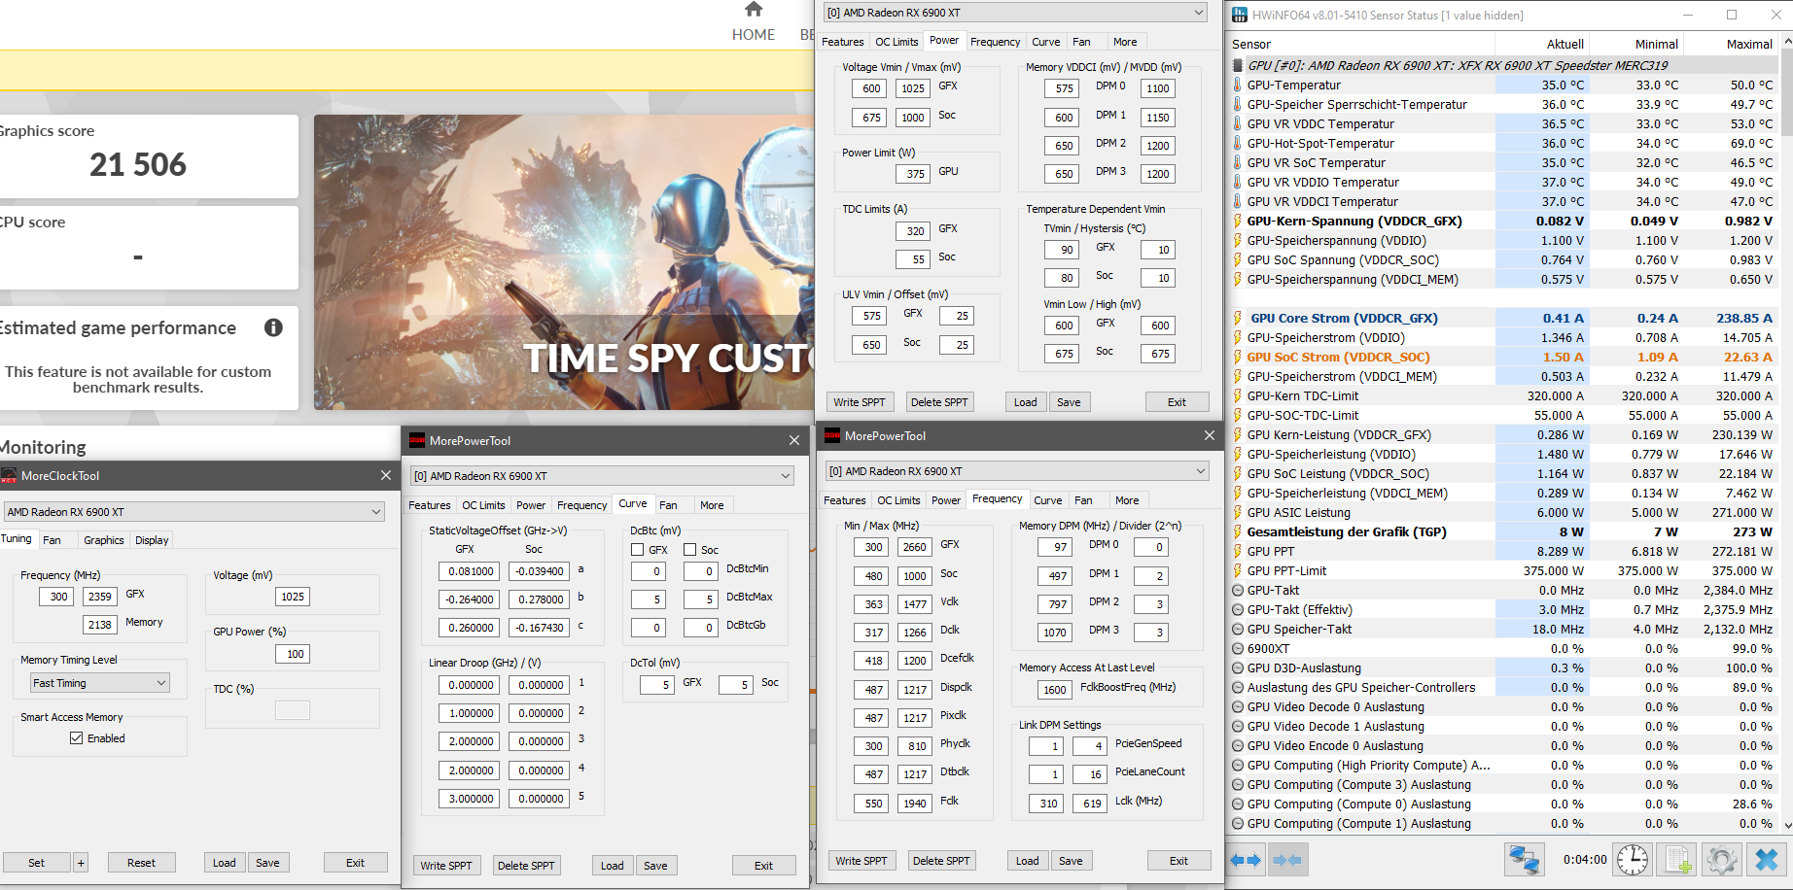The width and height of the screenshot is (1793, 890).
Task: Click the expand columns arrows icon in HWiNFO
Action: (1246, 860)
